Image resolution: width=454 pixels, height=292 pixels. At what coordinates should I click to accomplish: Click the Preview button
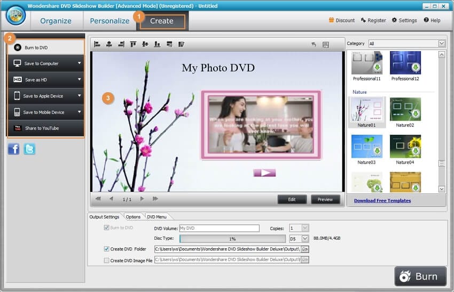click(325, 199)
